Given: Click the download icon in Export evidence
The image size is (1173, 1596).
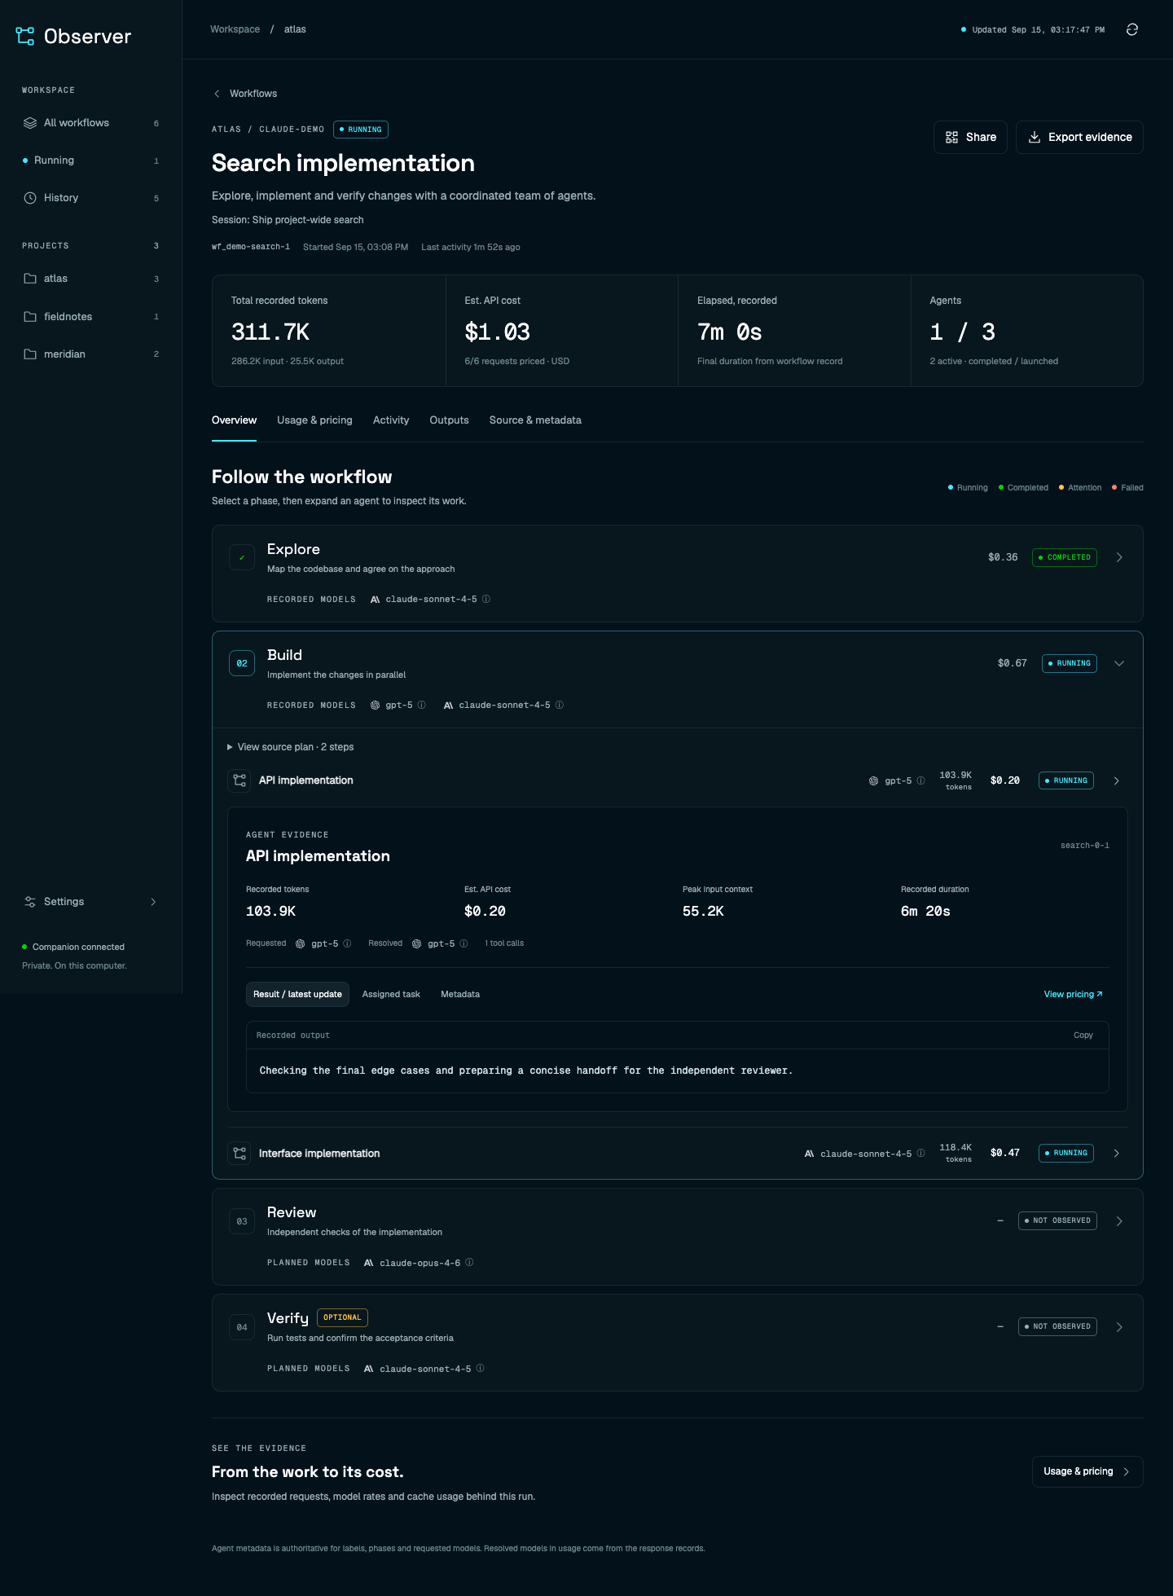Looking at the screenshot, I should point(1035,137).
